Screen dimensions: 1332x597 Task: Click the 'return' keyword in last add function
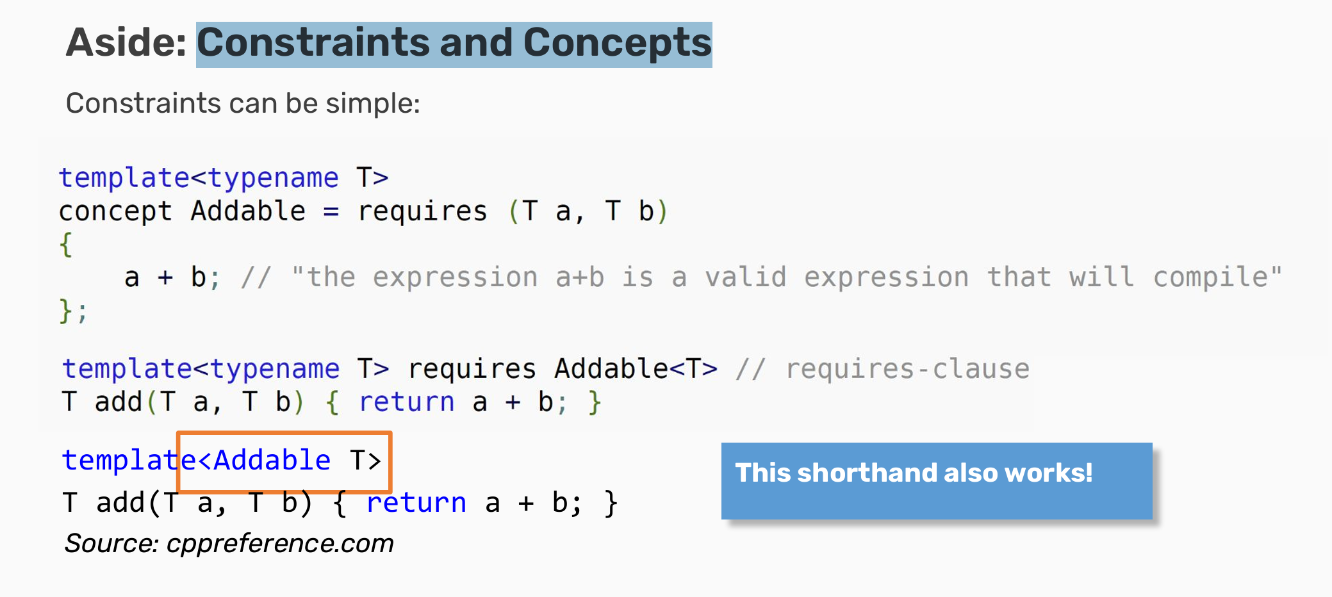pyautogui.click(x=416, y=503)
